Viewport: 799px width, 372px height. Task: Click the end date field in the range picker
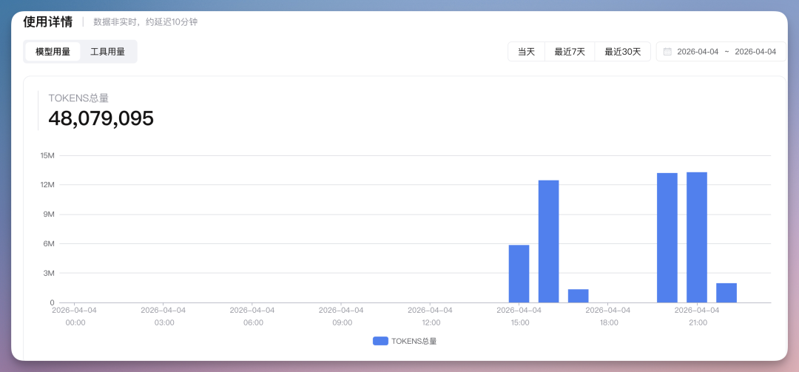(x=755, y=52)
